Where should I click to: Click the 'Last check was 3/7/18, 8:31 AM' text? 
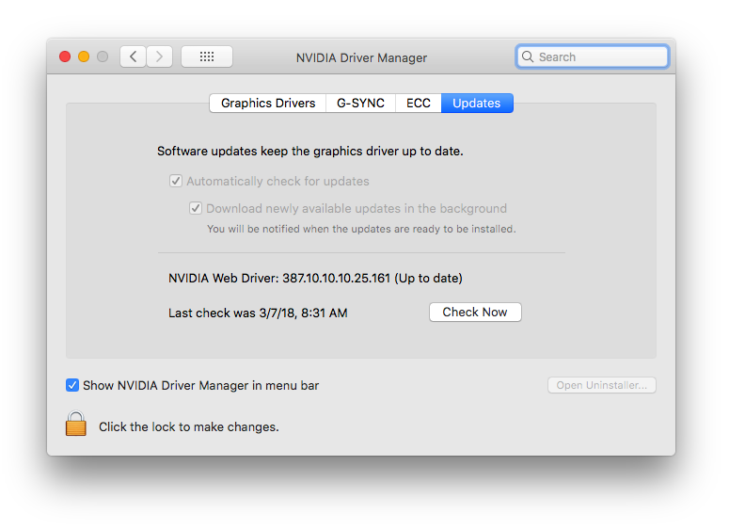coord(258,313)
